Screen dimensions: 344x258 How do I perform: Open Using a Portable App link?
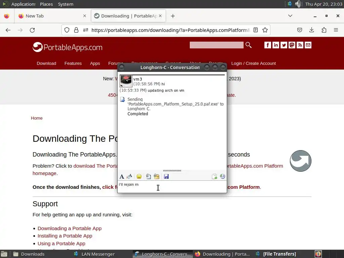click(61, 244)
